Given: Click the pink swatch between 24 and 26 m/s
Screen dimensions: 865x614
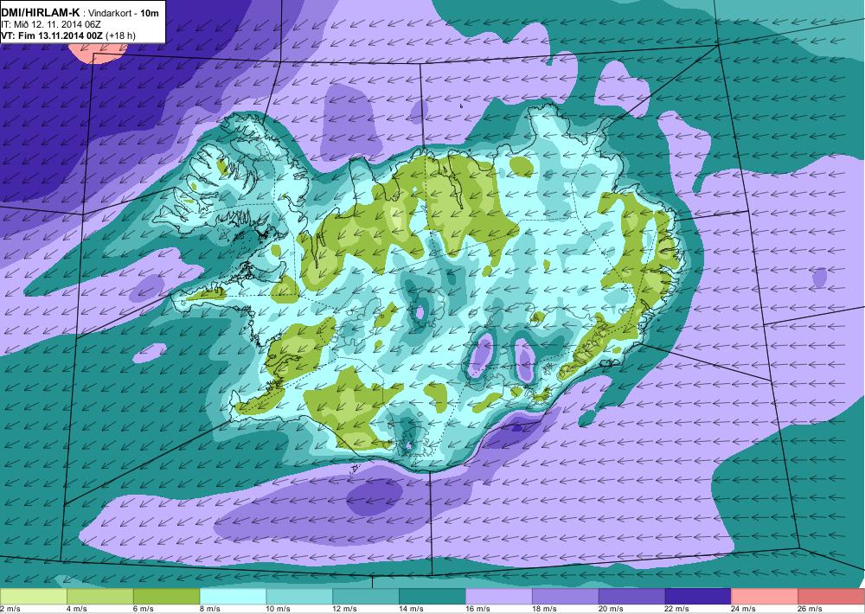Looking at the screenshot, I should (x=765, y=597).
